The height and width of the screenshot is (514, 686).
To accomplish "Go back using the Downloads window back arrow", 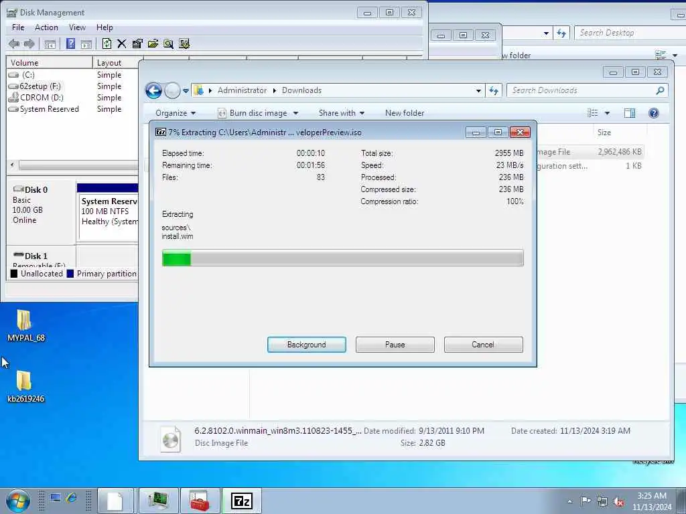I will click(x=153, y=90).
